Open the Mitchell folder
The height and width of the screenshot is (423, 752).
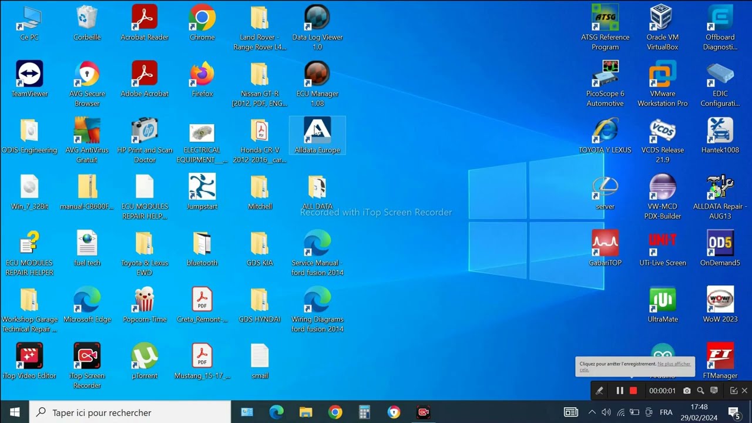(x=260, y=192)
